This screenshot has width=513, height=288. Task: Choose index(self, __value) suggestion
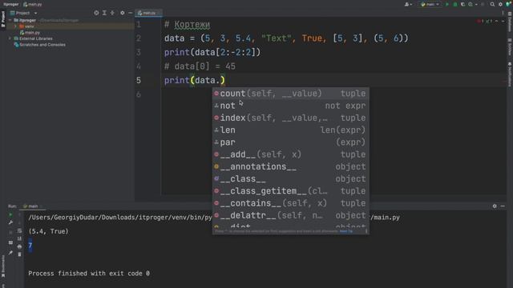point(290,118)
